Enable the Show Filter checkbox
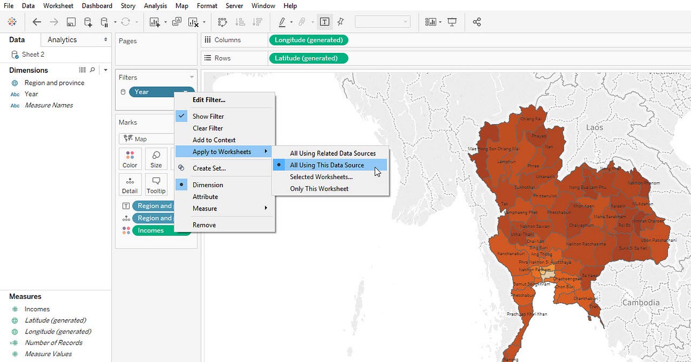 pyautogui.click(x=208, y=116)
